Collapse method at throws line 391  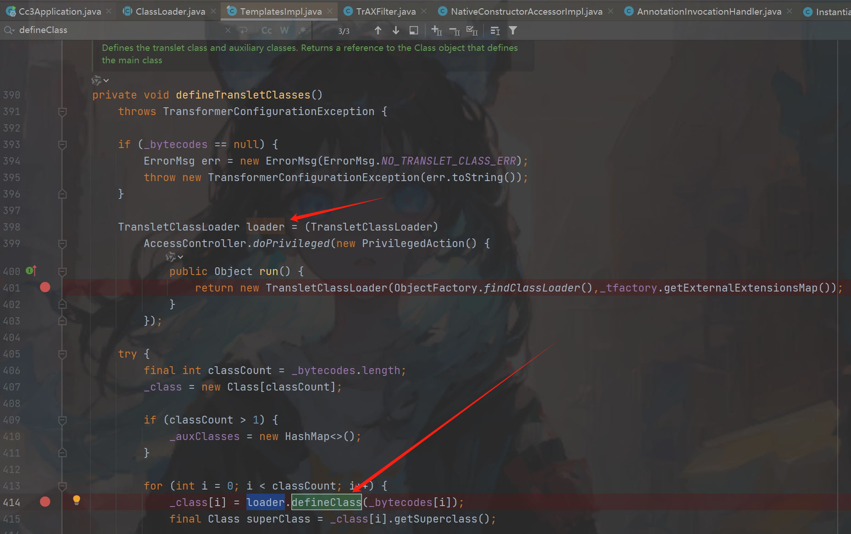[62, 111]
